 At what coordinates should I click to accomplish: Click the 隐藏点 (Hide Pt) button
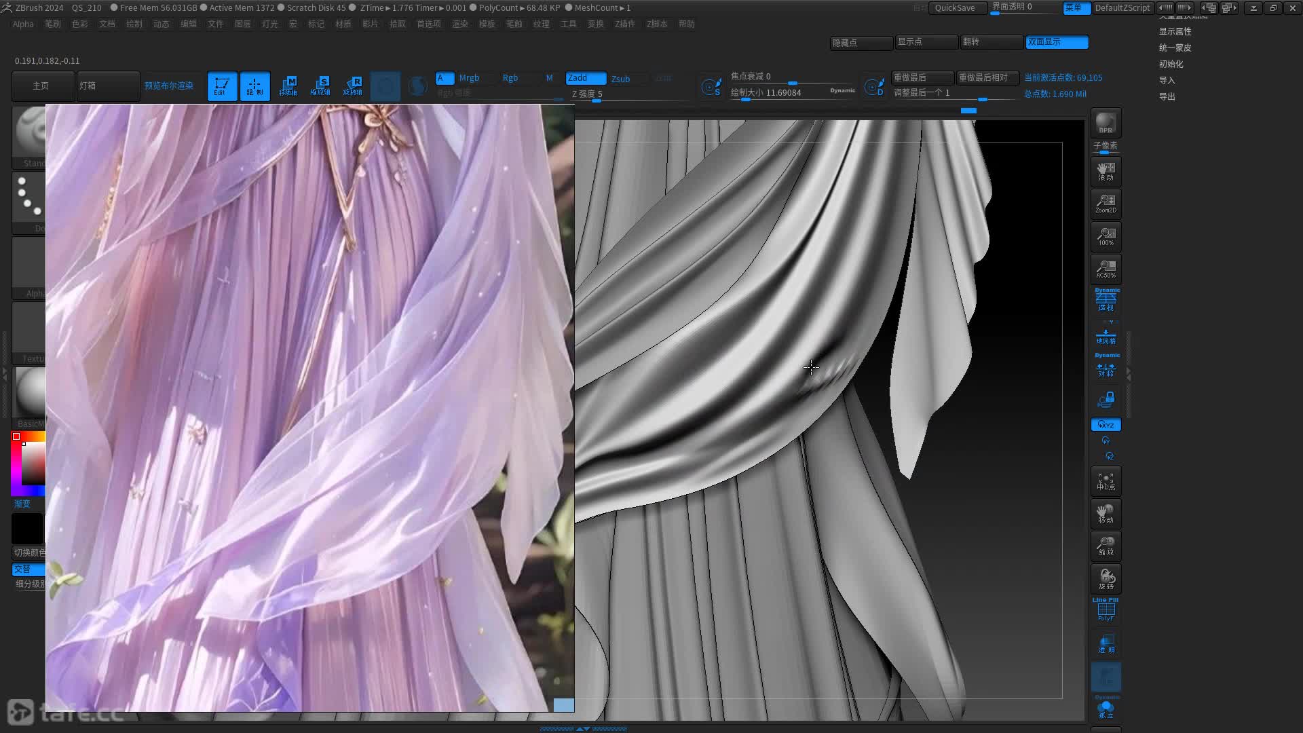pos(861,43)
